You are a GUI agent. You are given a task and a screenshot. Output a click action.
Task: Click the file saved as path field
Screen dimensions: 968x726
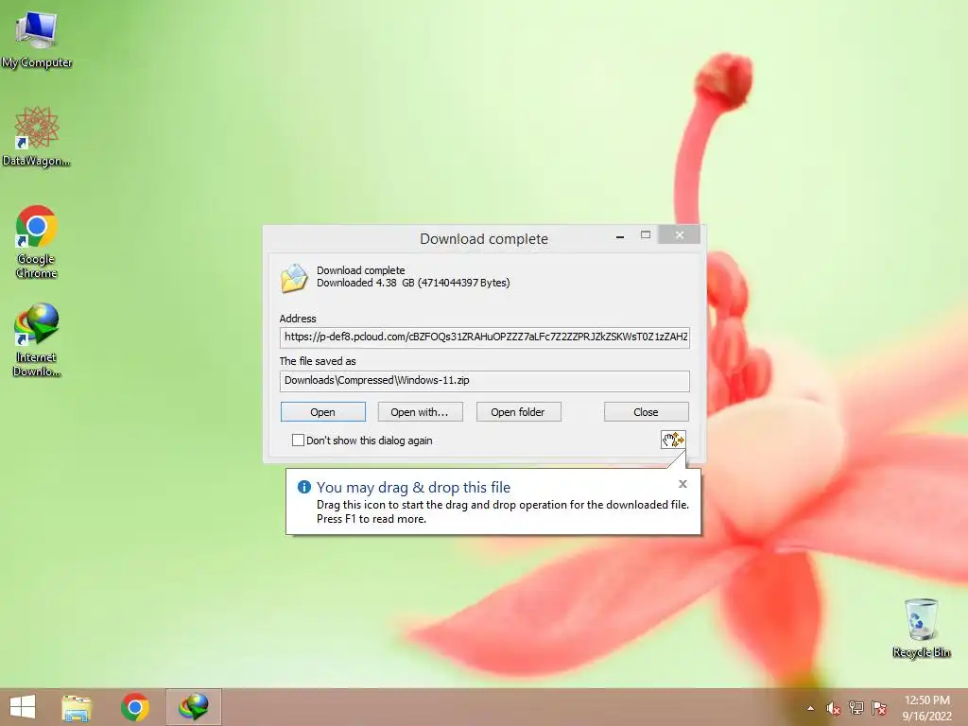click(x=485, y=380)
